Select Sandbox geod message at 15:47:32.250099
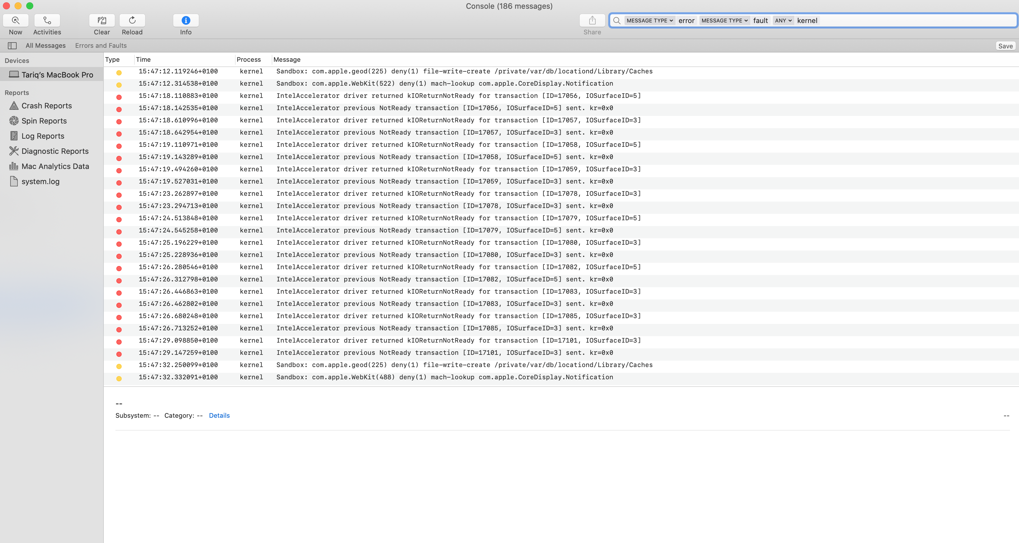Image resolution: width=1019 pixels, height=543 pixels. (464, 365)
